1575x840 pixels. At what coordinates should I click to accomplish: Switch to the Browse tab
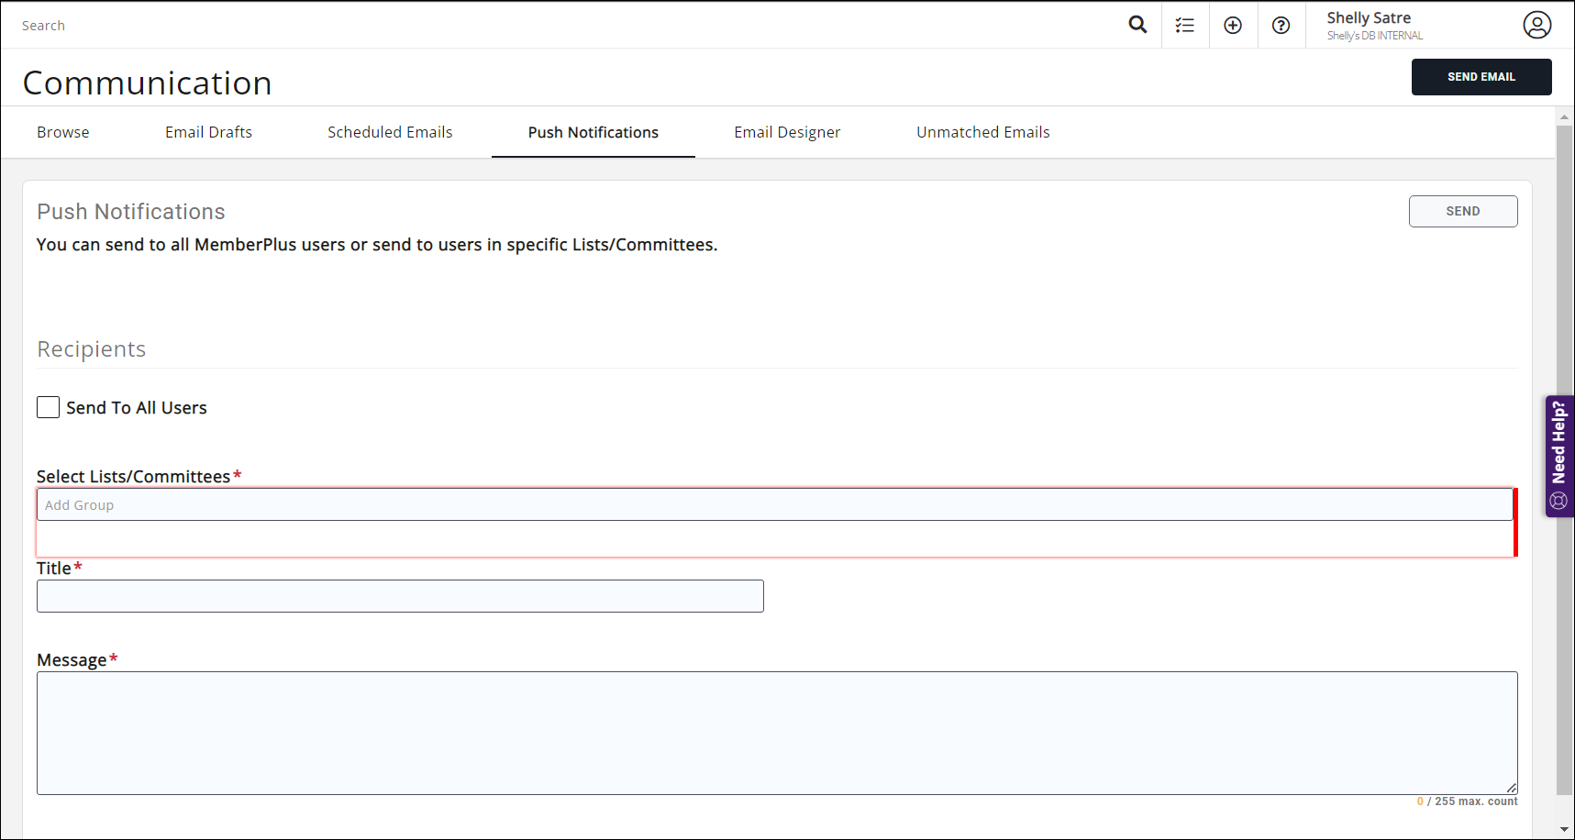pyautogui.click(x=63, y=132)
